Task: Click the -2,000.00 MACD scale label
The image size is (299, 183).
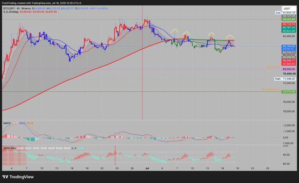Action: click(x=289, y=126)
